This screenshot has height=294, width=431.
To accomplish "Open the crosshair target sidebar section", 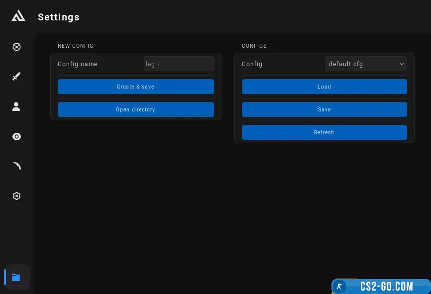I will (16, 47).
